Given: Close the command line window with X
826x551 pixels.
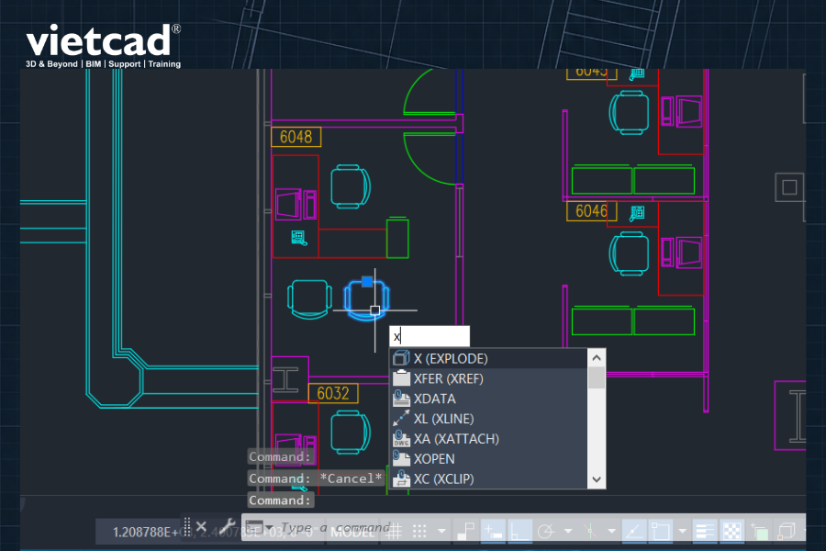Looking at the screenshot, I should [x=201, y=526].
